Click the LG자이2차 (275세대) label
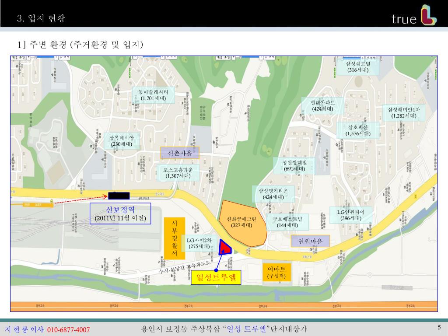This screenshot has height=336, width=448. pos(199,243)
